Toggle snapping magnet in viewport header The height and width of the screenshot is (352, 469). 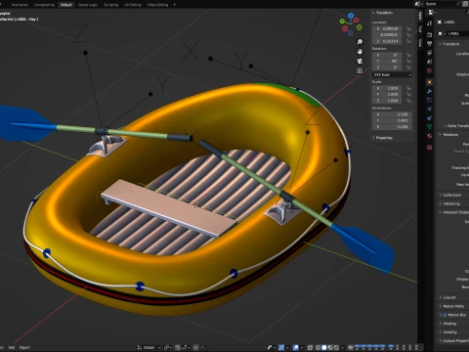(x=178, y=347)
